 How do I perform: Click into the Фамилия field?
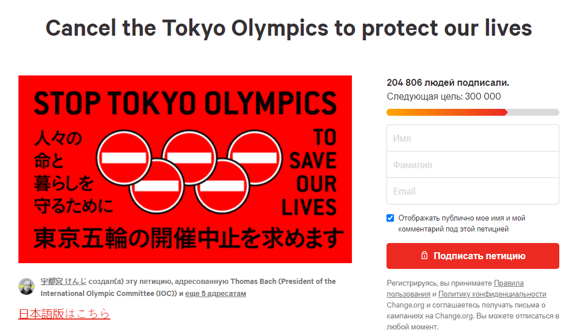tap(472, 165)
